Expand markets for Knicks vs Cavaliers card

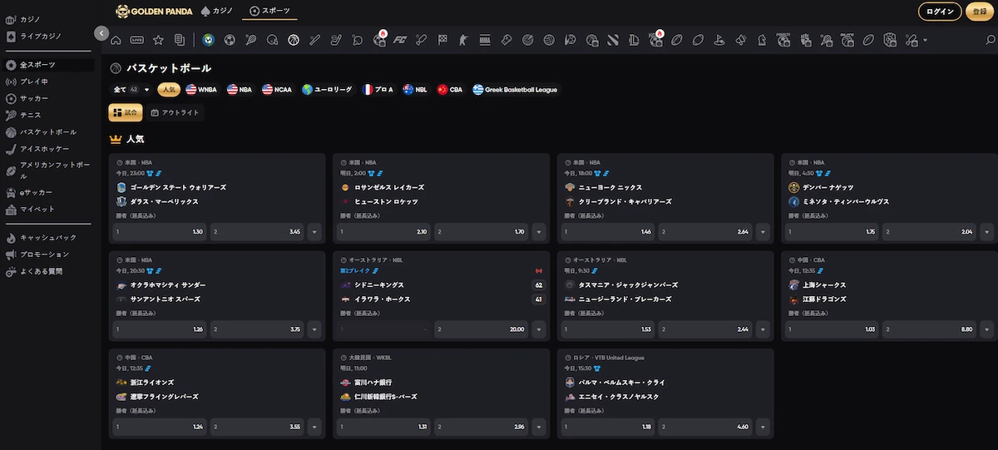coord(763,232)
